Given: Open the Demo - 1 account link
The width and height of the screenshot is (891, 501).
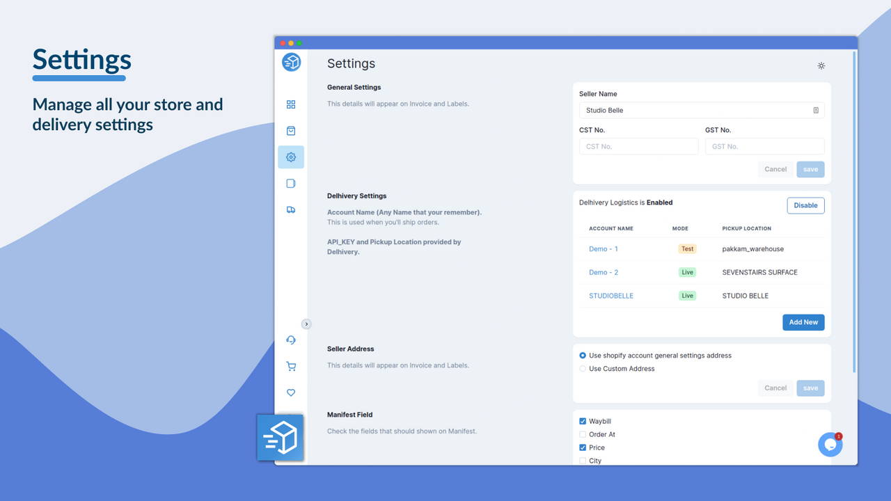Looking at the screenshot, I should pos(603,248).
